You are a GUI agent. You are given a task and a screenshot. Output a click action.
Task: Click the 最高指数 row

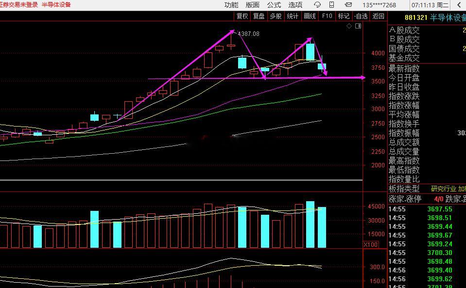[x=427, y=161]
